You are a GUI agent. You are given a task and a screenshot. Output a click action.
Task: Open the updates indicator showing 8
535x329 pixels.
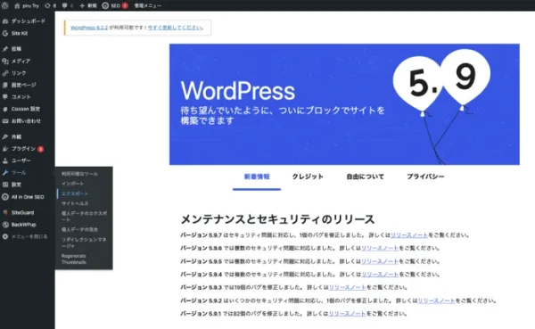51,6
